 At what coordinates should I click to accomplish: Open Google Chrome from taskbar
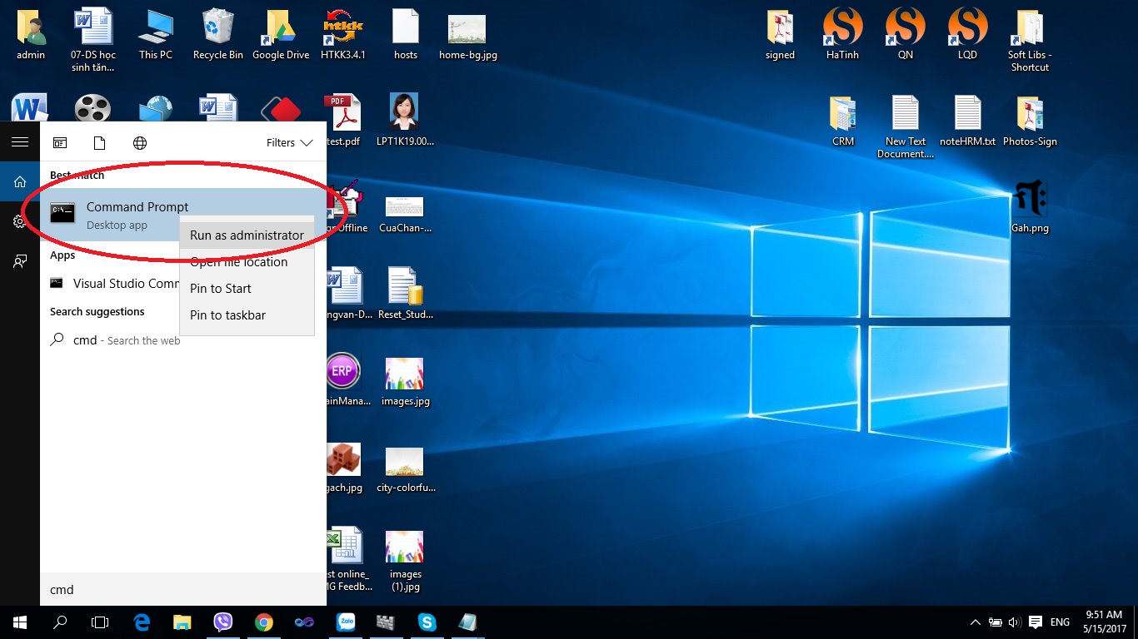(x=264, y=622)
